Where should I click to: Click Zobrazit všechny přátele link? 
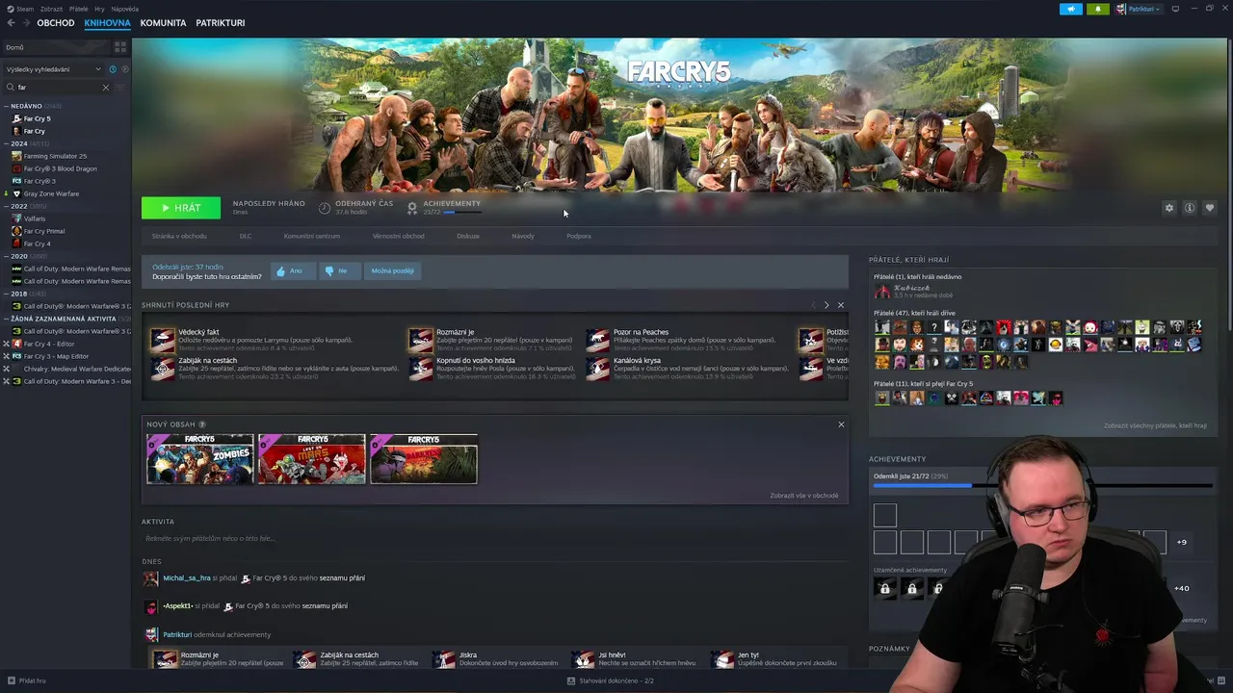1155,425
